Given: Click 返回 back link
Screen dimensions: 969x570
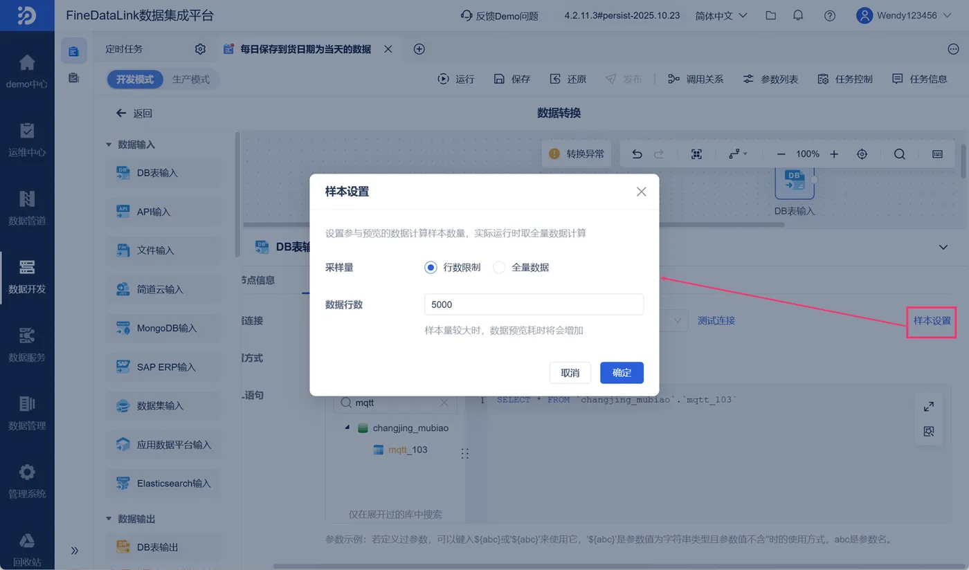Looking at the screenshot, I should click(x=134, y=113).
